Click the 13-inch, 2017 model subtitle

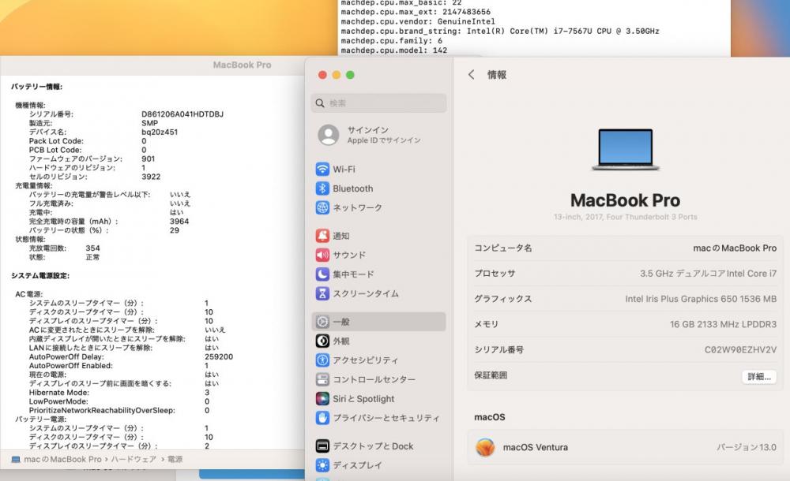pos(625,217)
